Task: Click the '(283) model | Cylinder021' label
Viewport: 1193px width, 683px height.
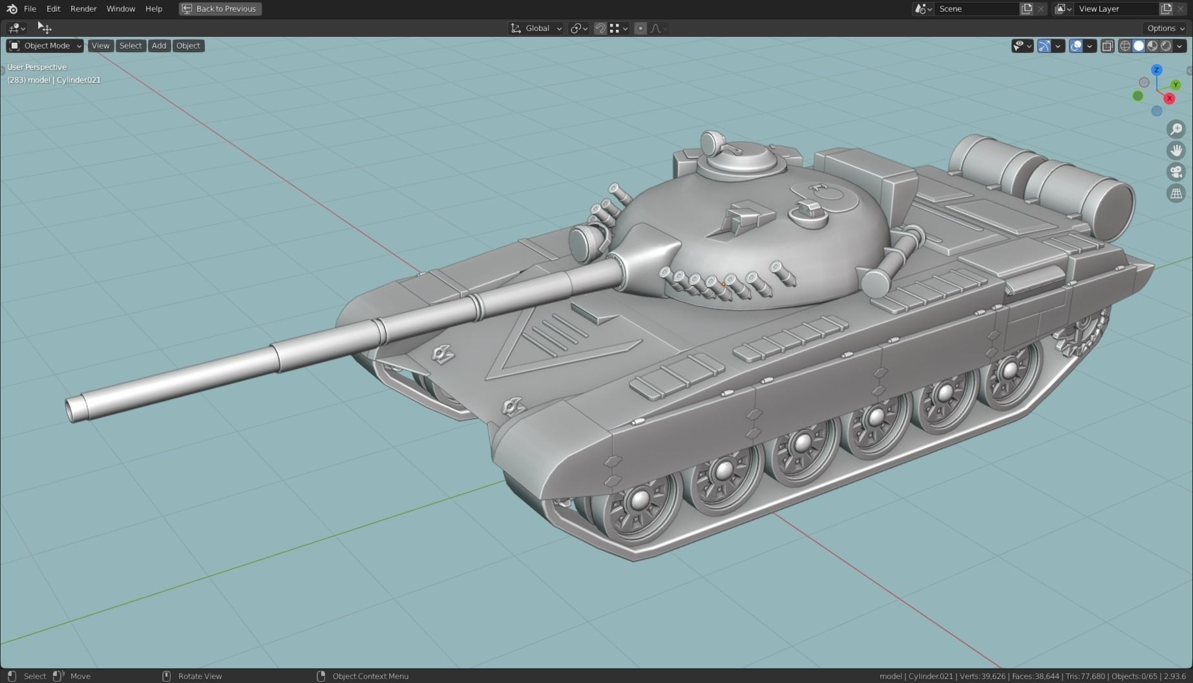Action: click(54, 80)
